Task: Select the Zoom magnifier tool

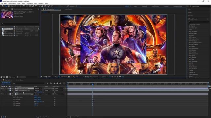Action: (12, 6)
